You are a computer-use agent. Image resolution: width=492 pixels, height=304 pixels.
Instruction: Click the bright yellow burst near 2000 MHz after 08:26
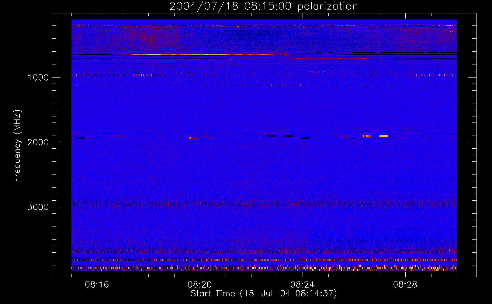click(x=384, y=136)
